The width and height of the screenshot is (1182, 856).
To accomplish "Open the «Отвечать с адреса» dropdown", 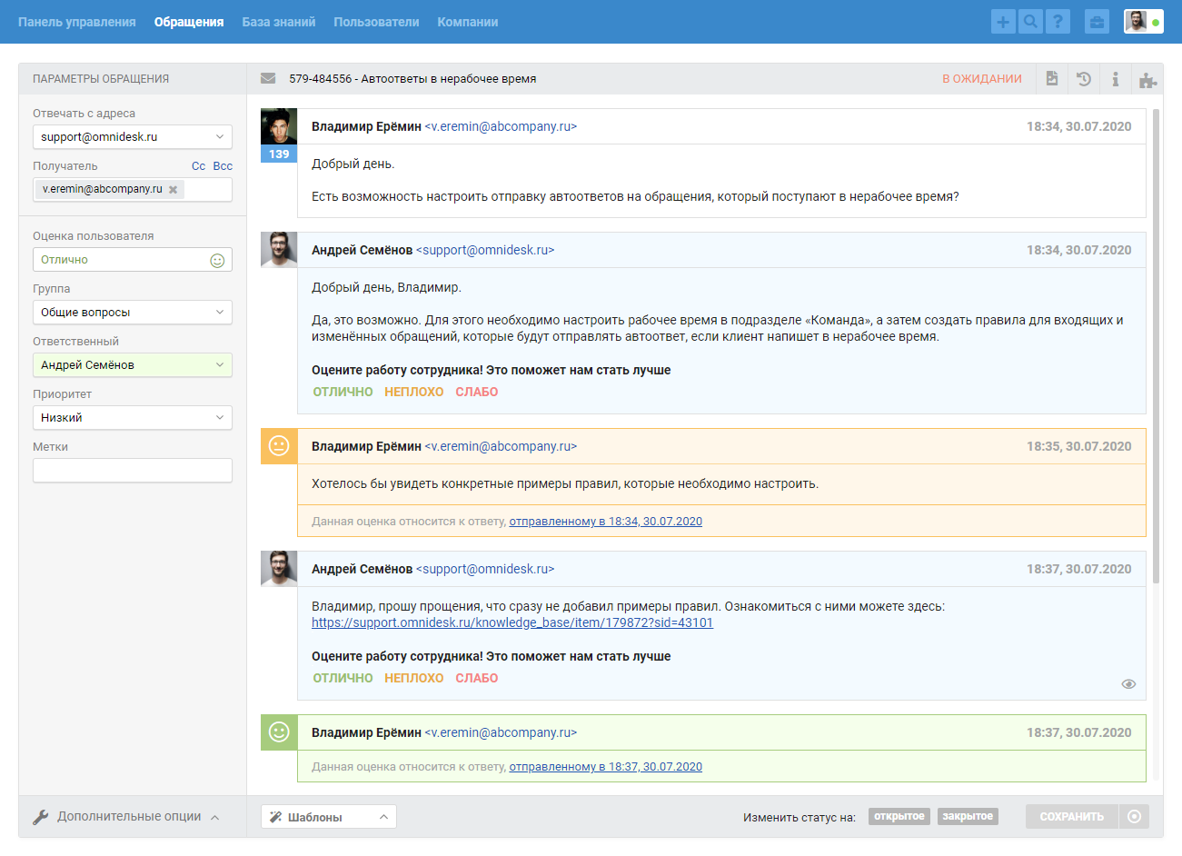I will pos(133,137).
